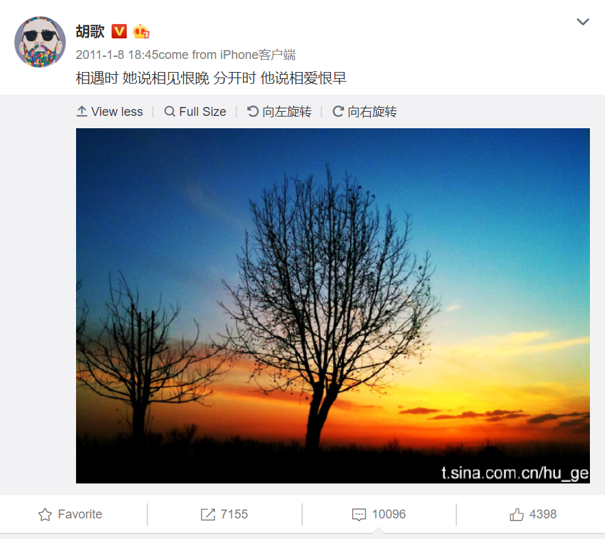Viewport: 605px width, 539px height.
Task: Toggle the thumbs-up like showing 4398
Action: [x=532, y=514]
